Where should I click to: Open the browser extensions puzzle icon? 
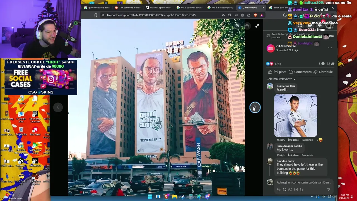285,15
